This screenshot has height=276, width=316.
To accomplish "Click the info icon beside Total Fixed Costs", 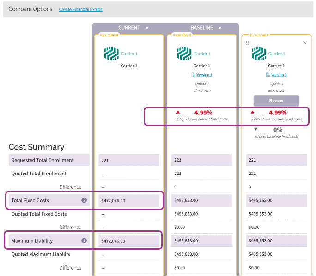I will point(84,200).
